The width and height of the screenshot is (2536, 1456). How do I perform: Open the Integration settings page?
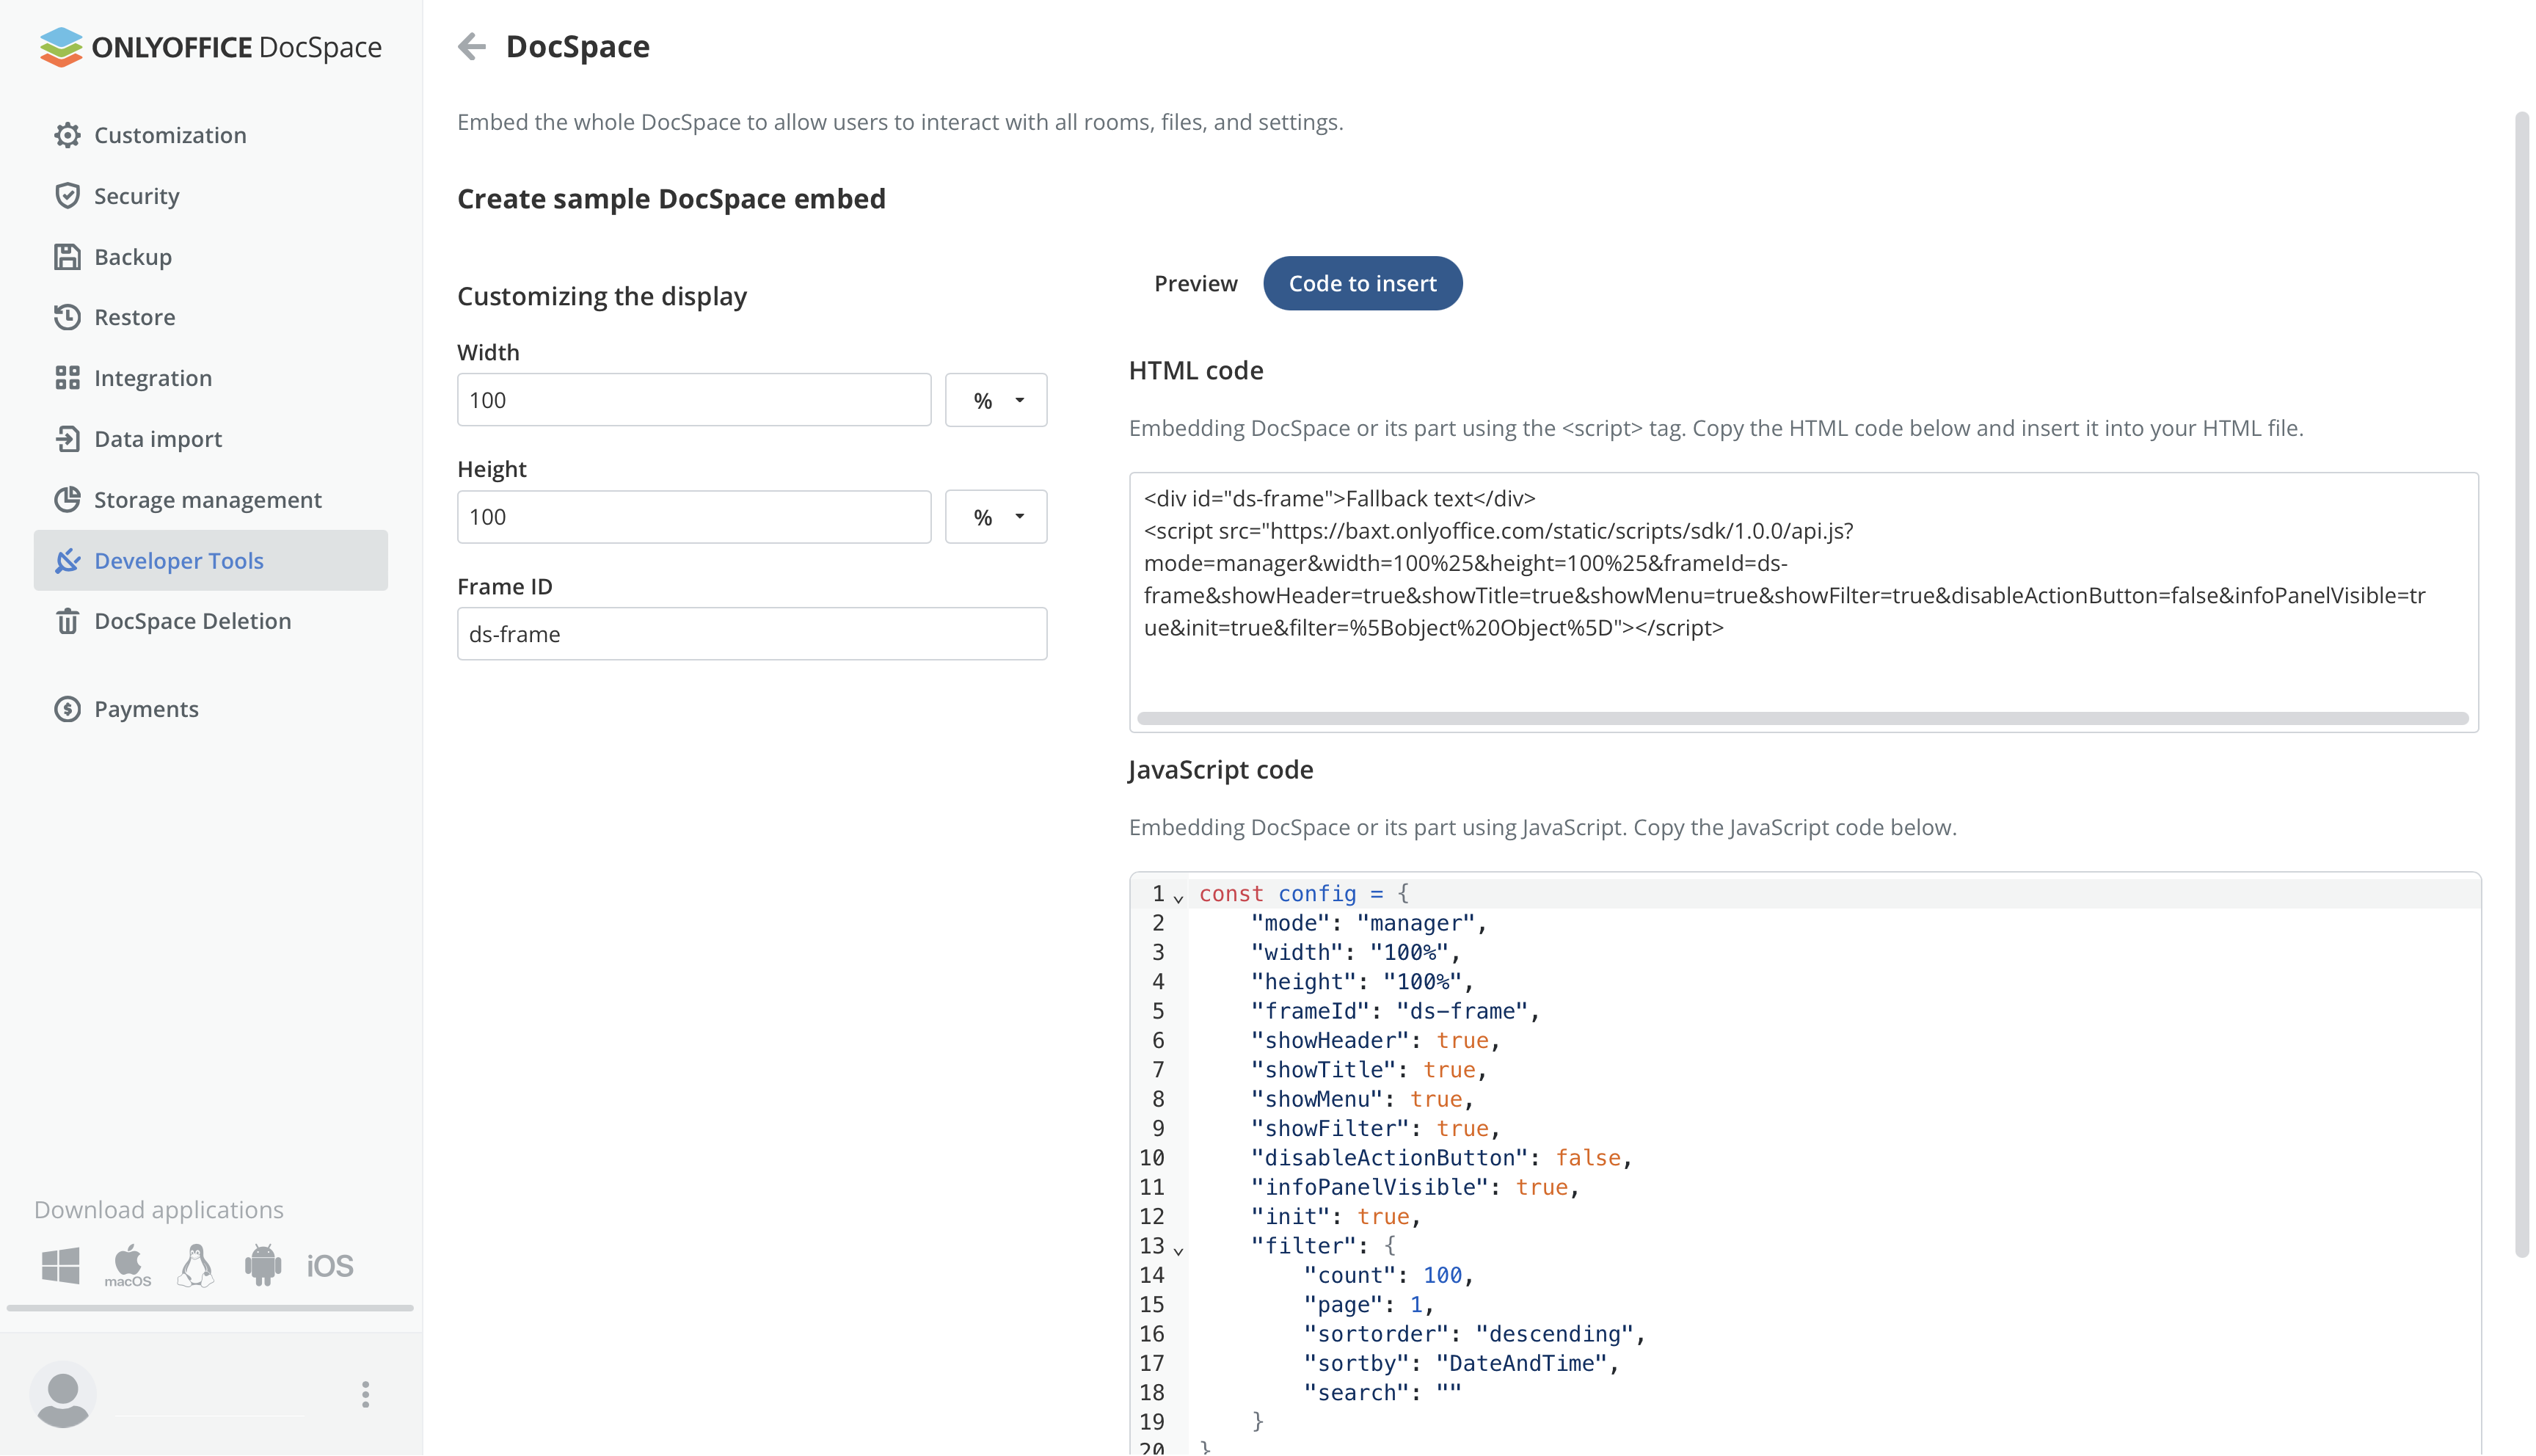click(152, 378)
